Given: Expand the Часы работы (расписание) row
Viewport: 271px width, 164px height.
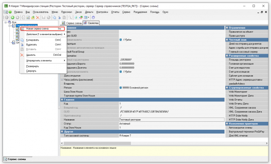Looking at the screenshot, I should (62, 79).
